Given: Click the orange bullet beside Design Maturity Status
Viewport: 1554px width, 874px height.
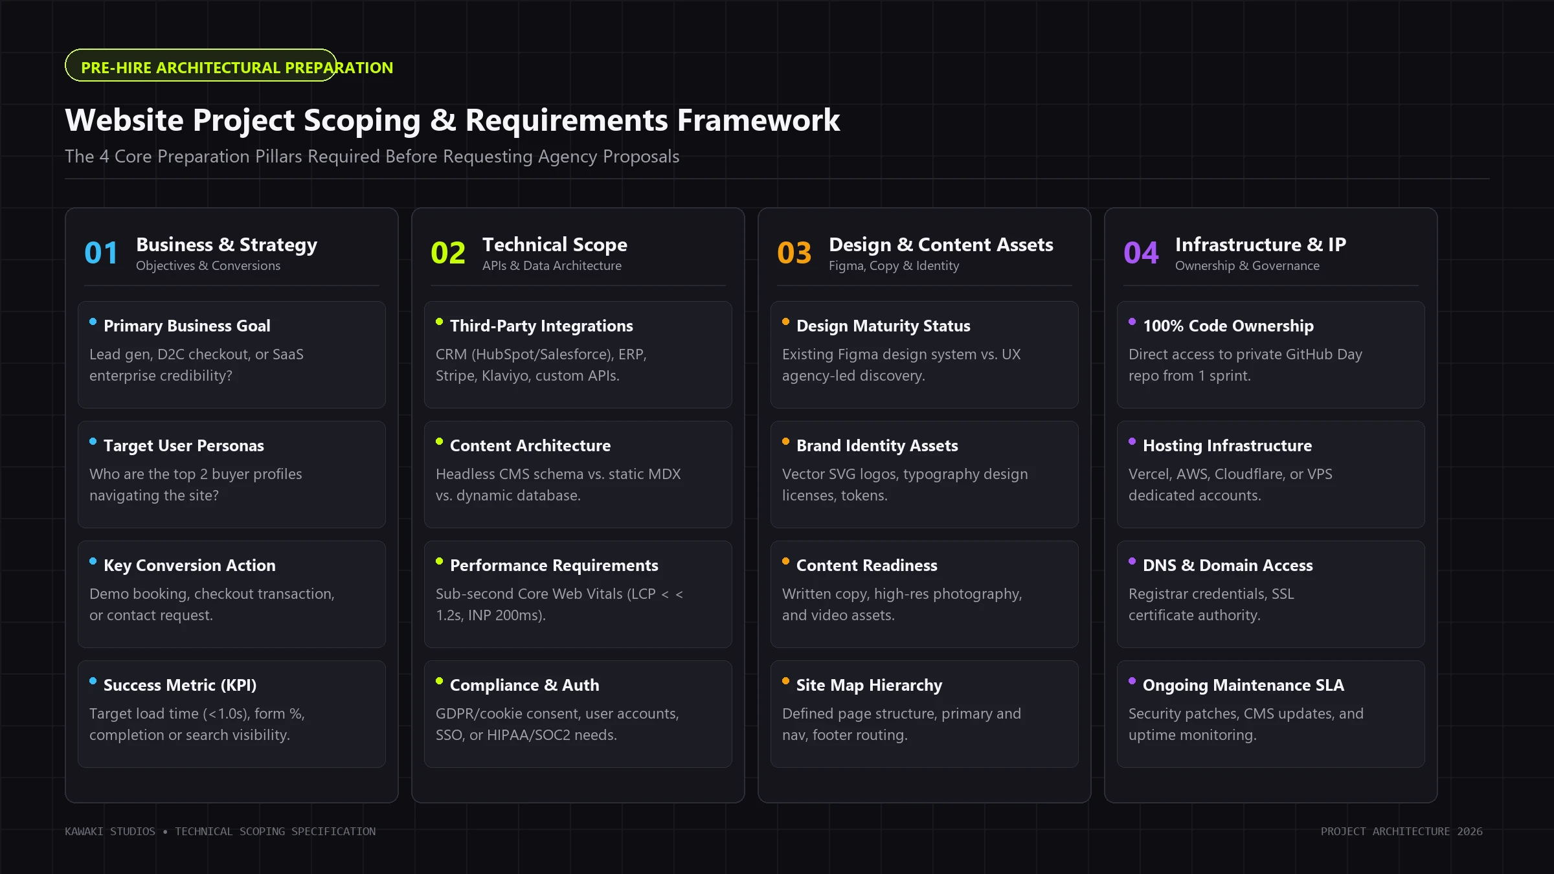Looking at the screenshot, I should pos(785,322).
